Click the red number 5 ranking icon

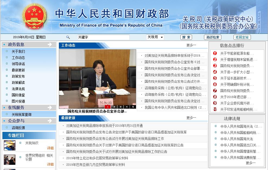[x=215, y=78]
